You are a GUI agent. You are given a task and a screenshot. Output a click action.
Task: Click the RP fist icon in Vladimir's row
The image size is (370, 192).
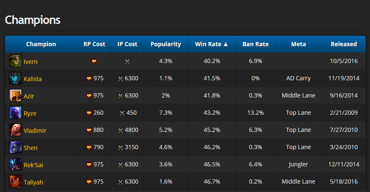pos(89,131)
